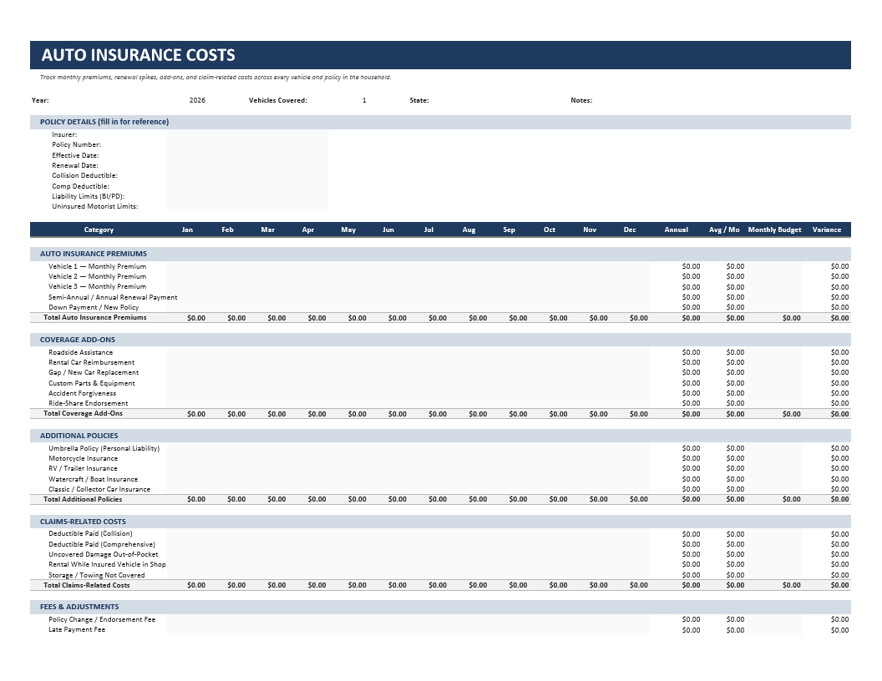This screenshot has width=882, height=681.
Task: Click the Avg / Mo column header
Action: pos(724,230)
